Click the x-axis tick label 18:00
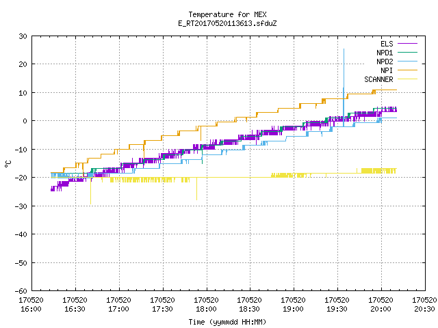Viewport: 438px width, 328px height. click(206, 309)
